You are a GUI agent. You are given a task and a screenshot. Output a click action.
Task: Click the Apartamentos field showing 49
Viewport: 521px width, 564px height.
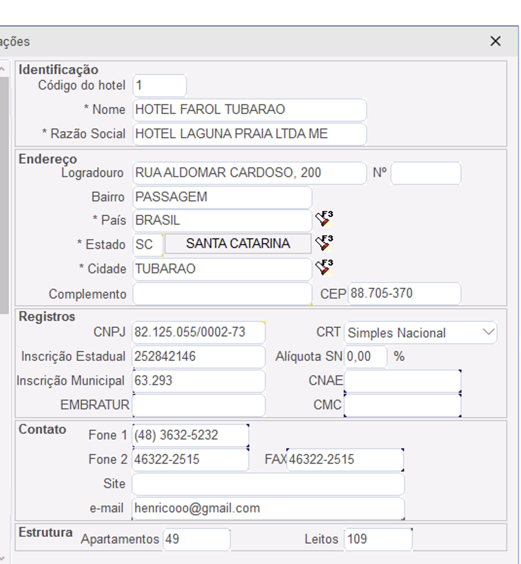point(196,539)
